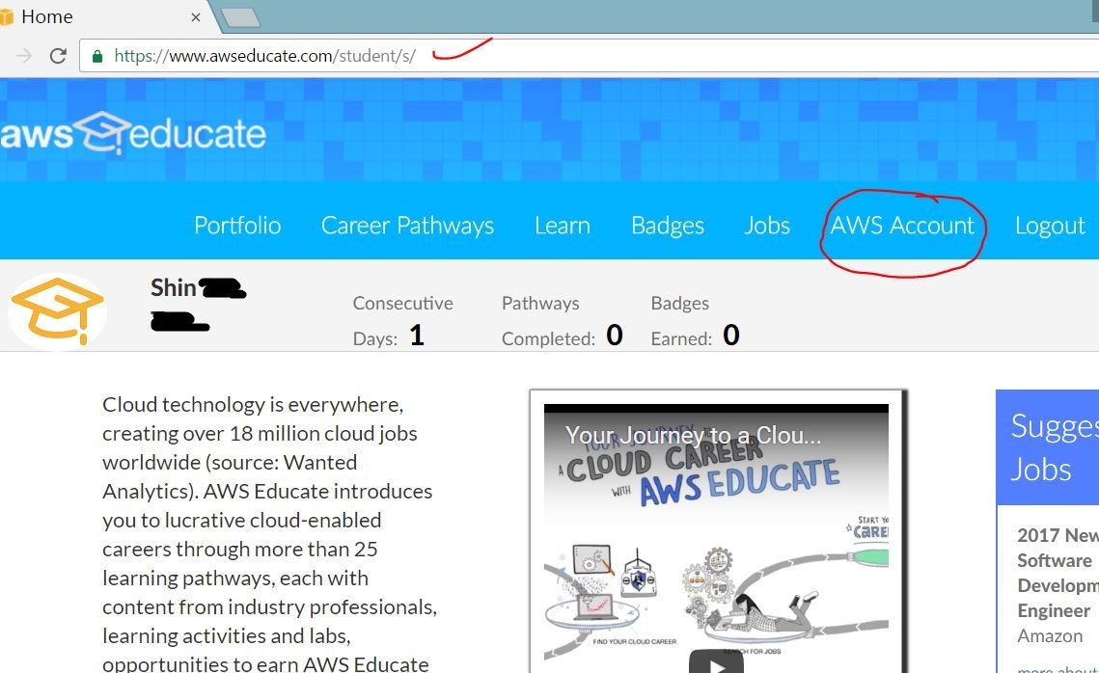This screenshot has width=1099, height=673.
Task: Open the Badges section
Action: [x=668, y=225]
